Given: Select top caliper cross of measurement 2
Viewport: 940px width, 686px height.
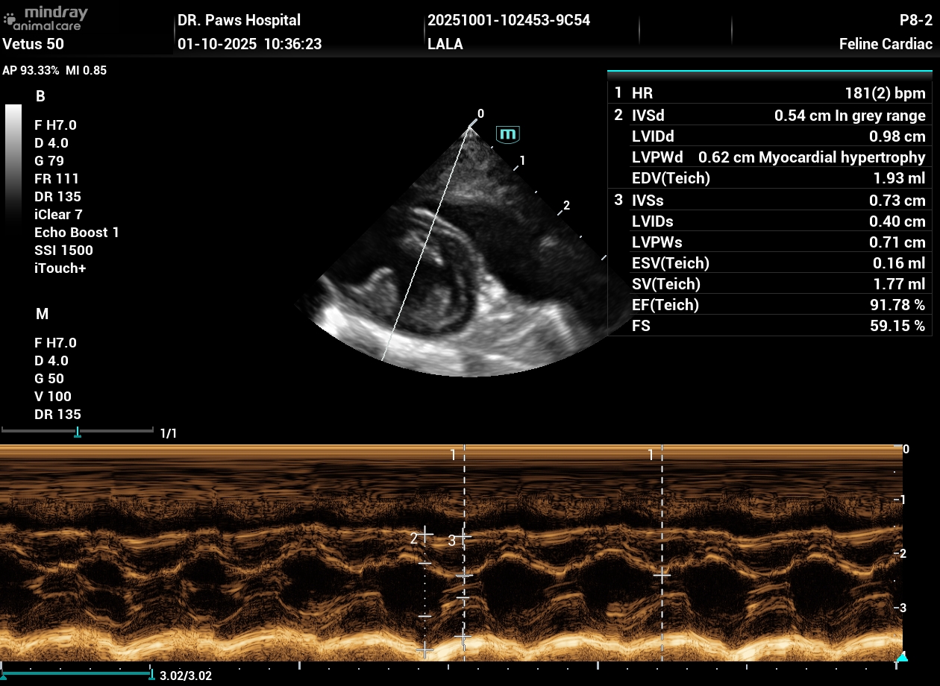Looking at the screenshot, I should click(424, 533).
